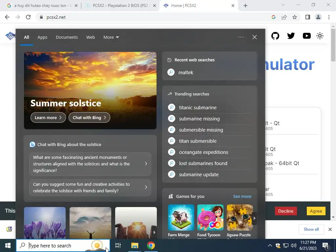Screen dimensions: 336x252
Task: Open a new browser tab with plus
Action: (245, 6)
